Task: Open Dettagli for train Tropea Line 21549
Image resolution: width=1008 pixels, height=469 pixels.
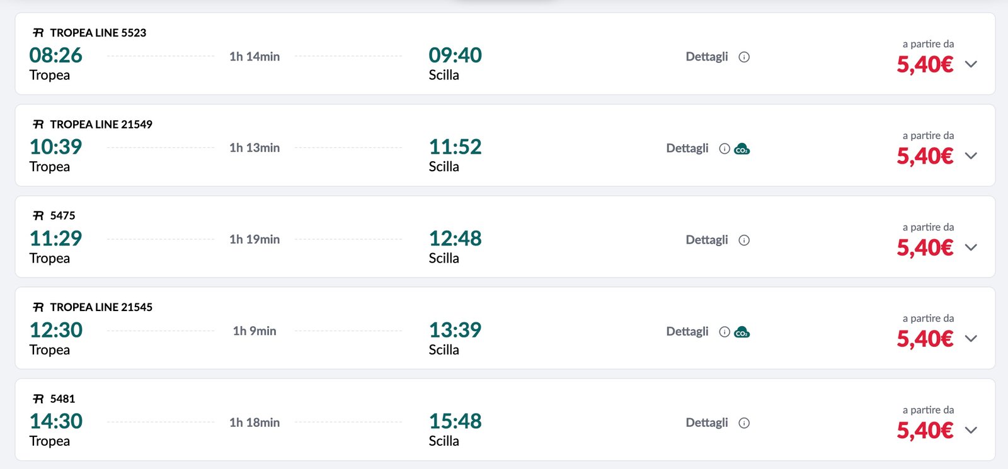Action: (x=687, y=149)
